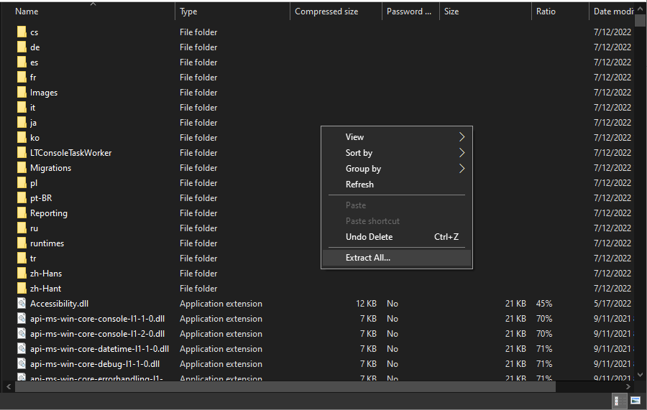Click the vertical scrollbar up arrow

[x=641, y=9]
